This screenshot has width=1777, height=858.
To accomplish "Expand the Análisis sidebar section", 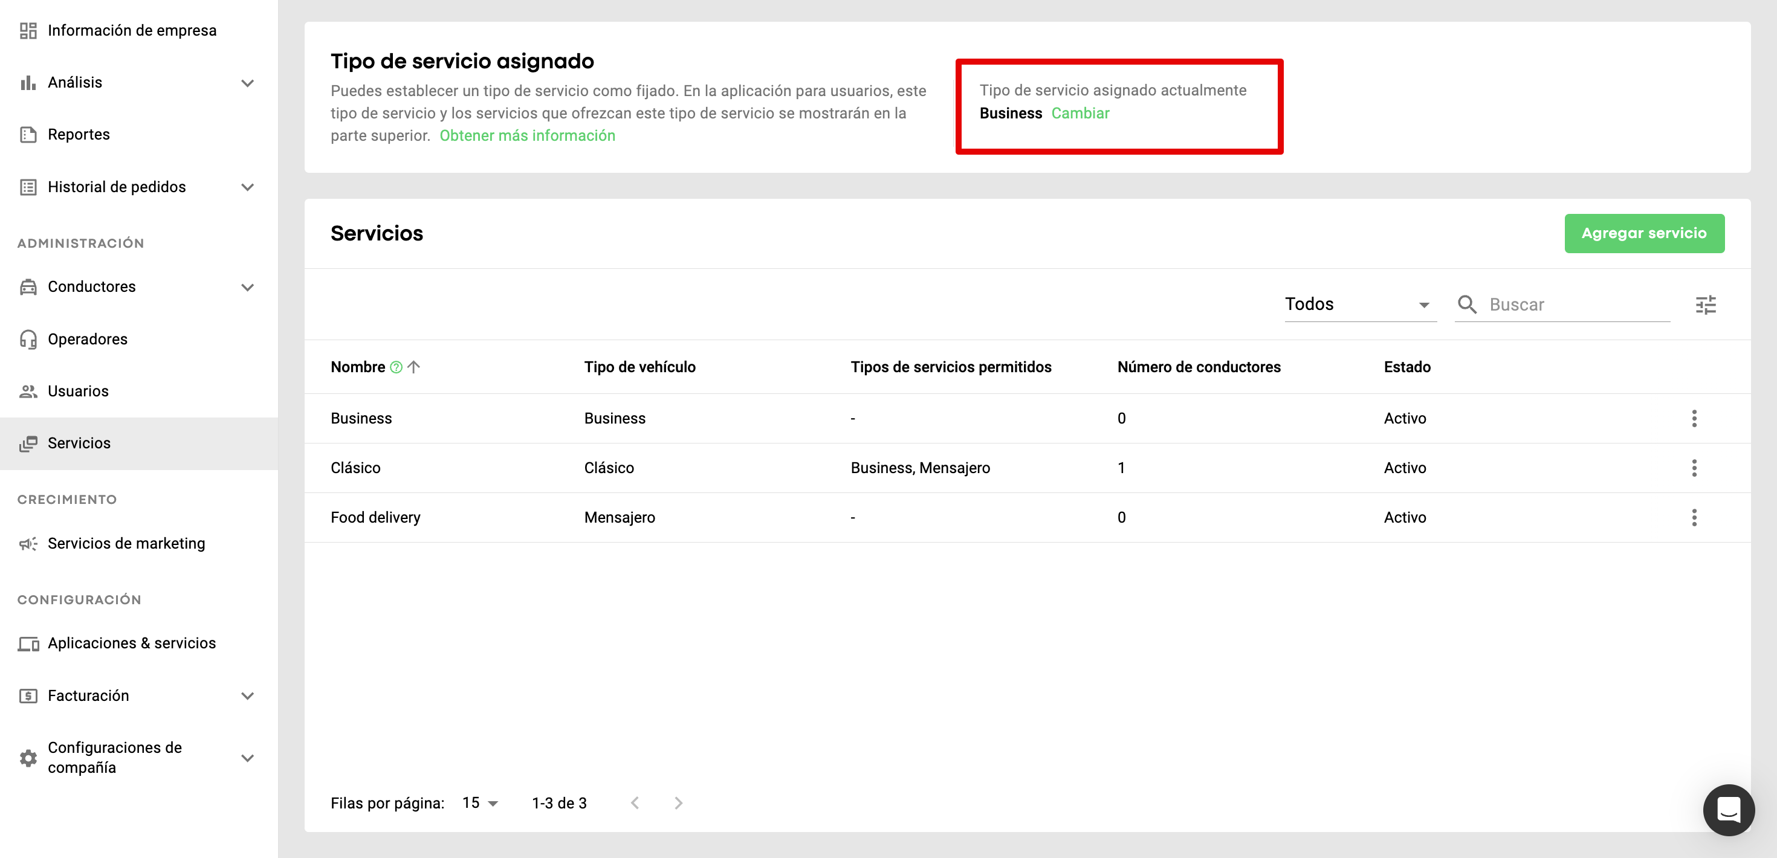I will [x=248, y=83].
